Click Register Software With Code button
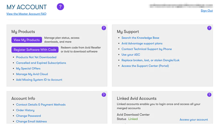 [x=35, y=50]
